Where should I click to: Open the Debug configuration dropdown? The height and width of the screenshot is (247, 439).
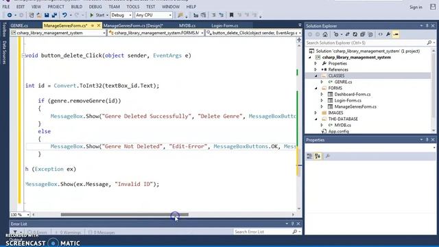[121, 15]
